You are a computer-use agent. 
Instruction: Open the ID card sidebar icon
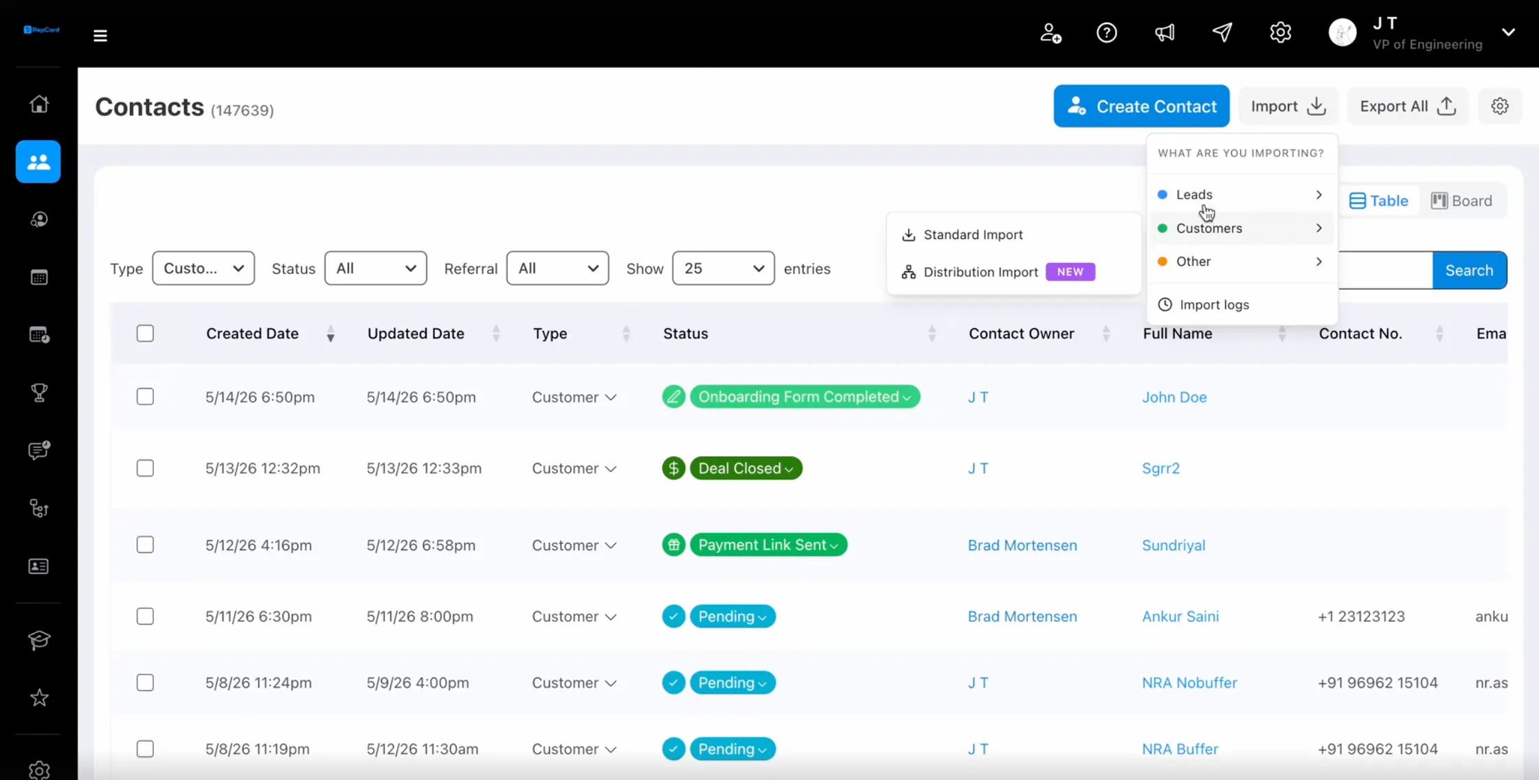39,566
